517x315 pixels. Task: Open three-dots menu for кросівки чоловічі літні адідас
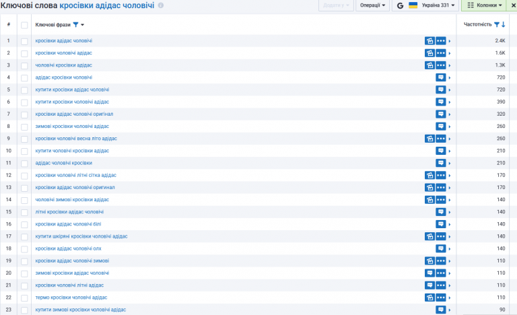tap(441, 285)
